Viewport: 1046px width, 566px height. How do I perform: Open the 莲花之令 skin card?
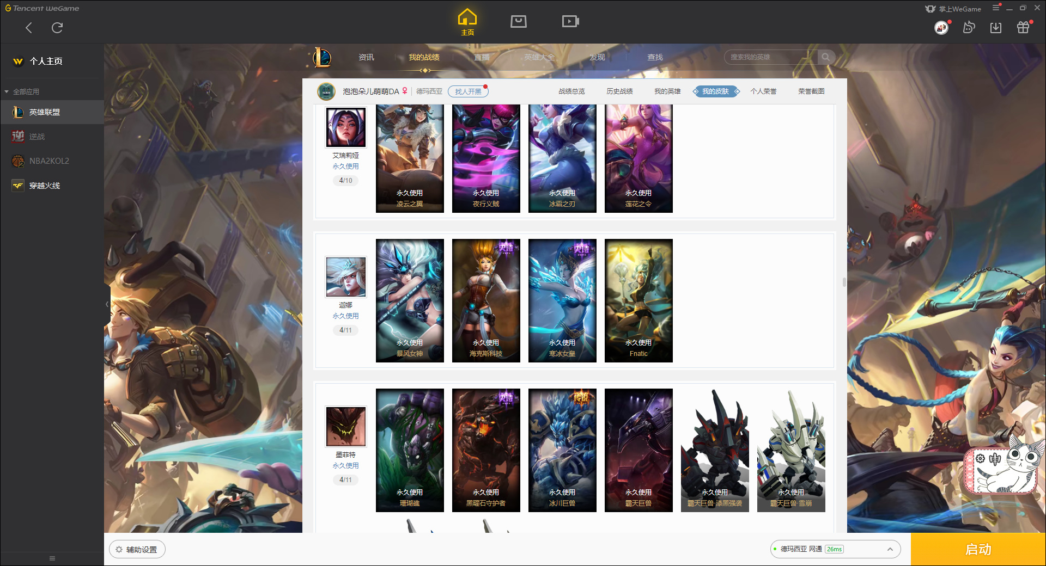638,158
